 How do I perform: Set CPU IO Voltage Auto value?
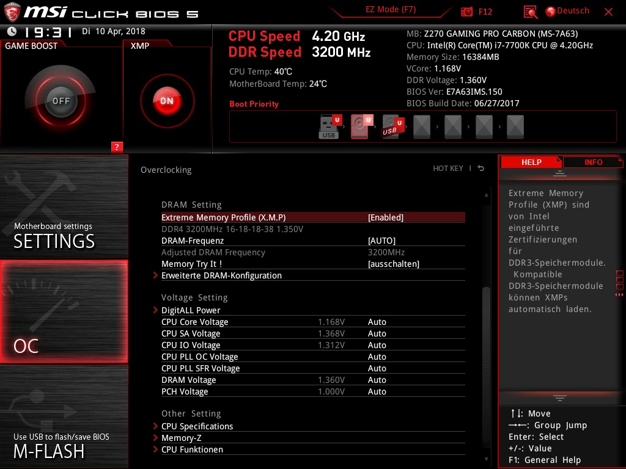pos(377,345)
